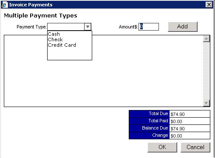This screenshot has width=215, height=158.
Task: Click the Internet Explorer icon in title bar
Action: [x=4, y=5]
